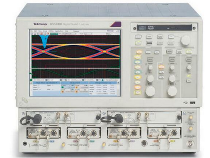The height and width of the screenshot is (158, 210).
Task: Push the dark TOUCH SCREEN button
Action: tap(149, 43)
